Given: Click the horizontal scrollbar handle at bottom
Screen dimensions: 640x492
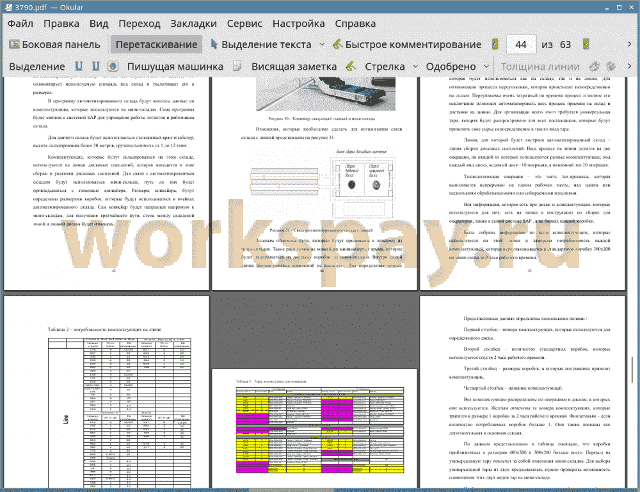Looking at the screenshot, I should pos(291,490).
